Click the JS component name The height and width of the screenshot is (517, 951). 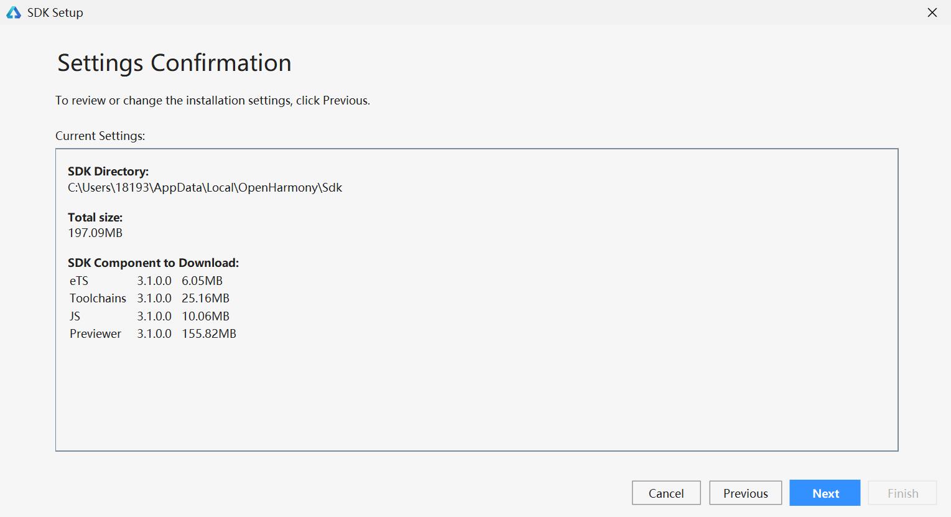pos(75,316)
